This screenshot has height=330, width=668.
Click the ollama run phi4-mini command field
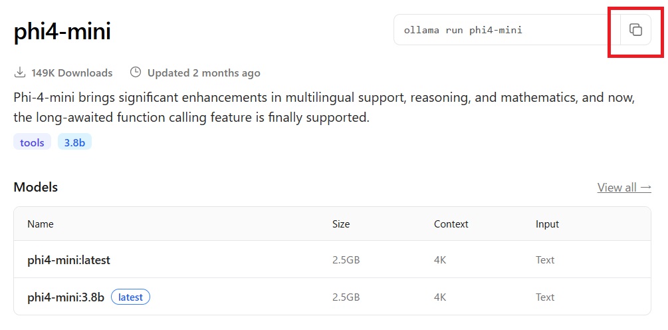click(x=507, y=30)
